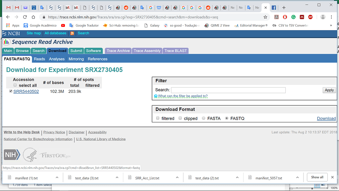
Task: Check the select all checkbox
Action: [x=15, y=85]
